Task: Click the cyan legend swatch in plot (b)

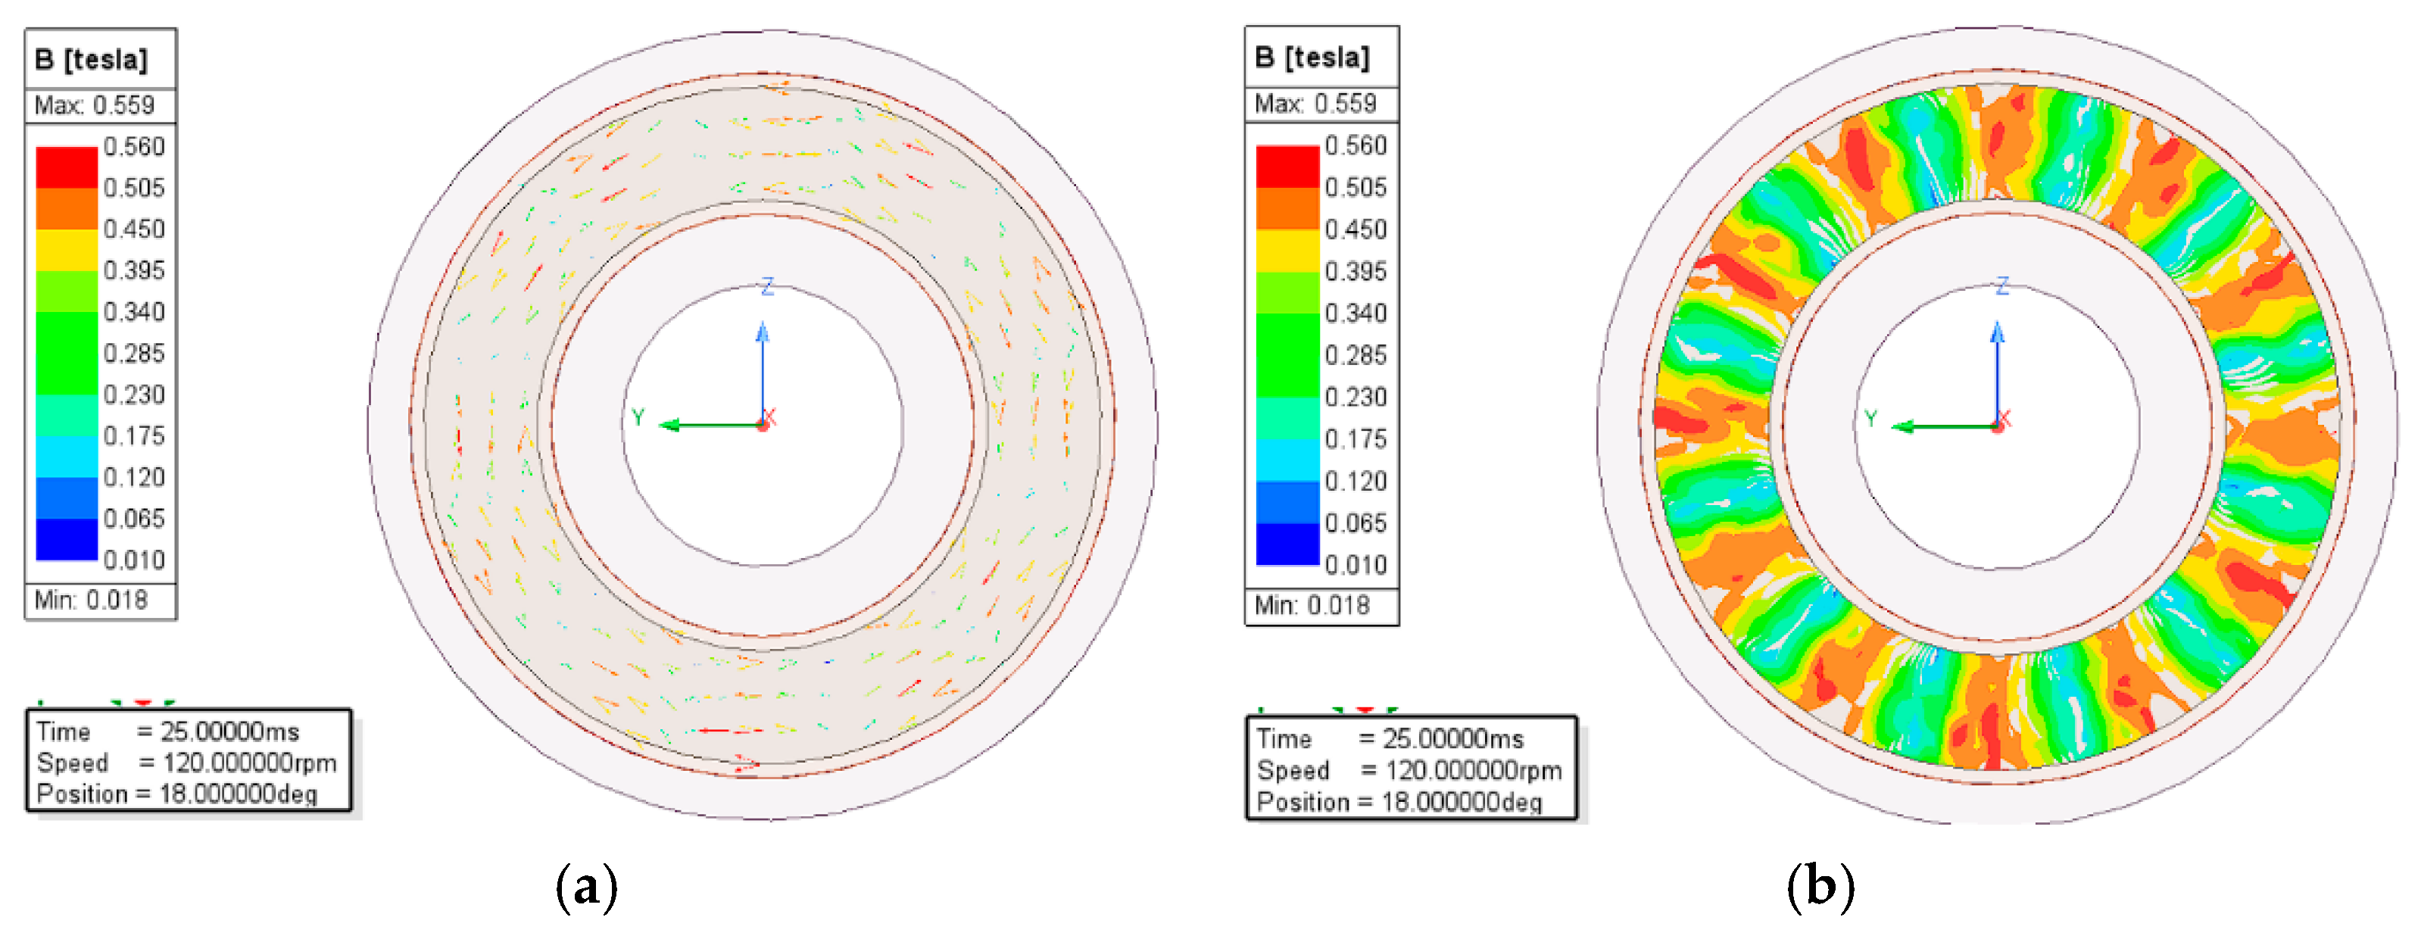Action: pyautogui.click(x=1287, y=460)
